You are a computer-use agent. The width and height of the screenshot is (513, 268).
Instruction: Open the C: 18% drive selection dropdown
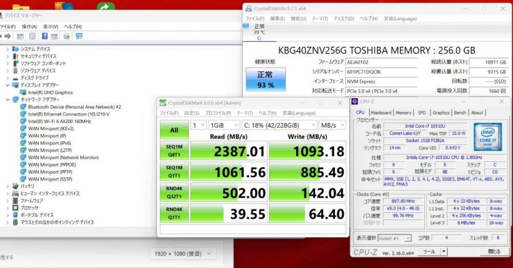[279, 125]
